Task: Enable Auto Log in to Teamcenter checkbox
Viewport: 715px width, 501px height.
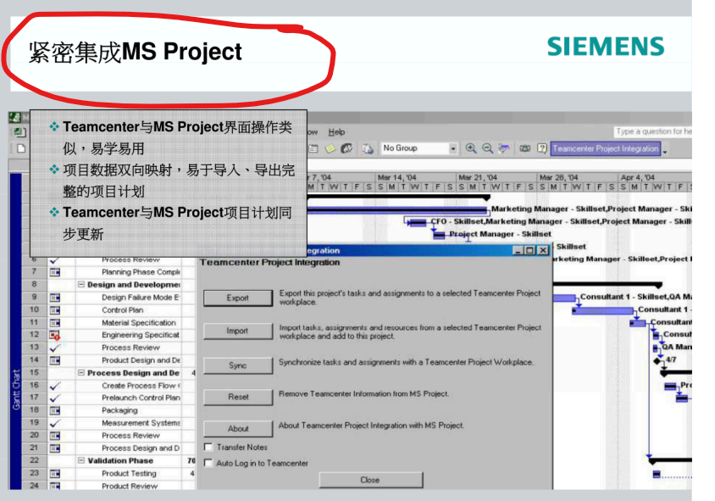Action: click(x=208, y=463)
